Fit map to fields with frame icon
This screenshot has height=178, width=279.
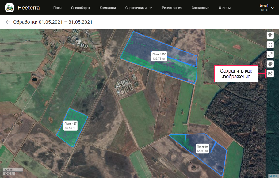coord(270,45)
